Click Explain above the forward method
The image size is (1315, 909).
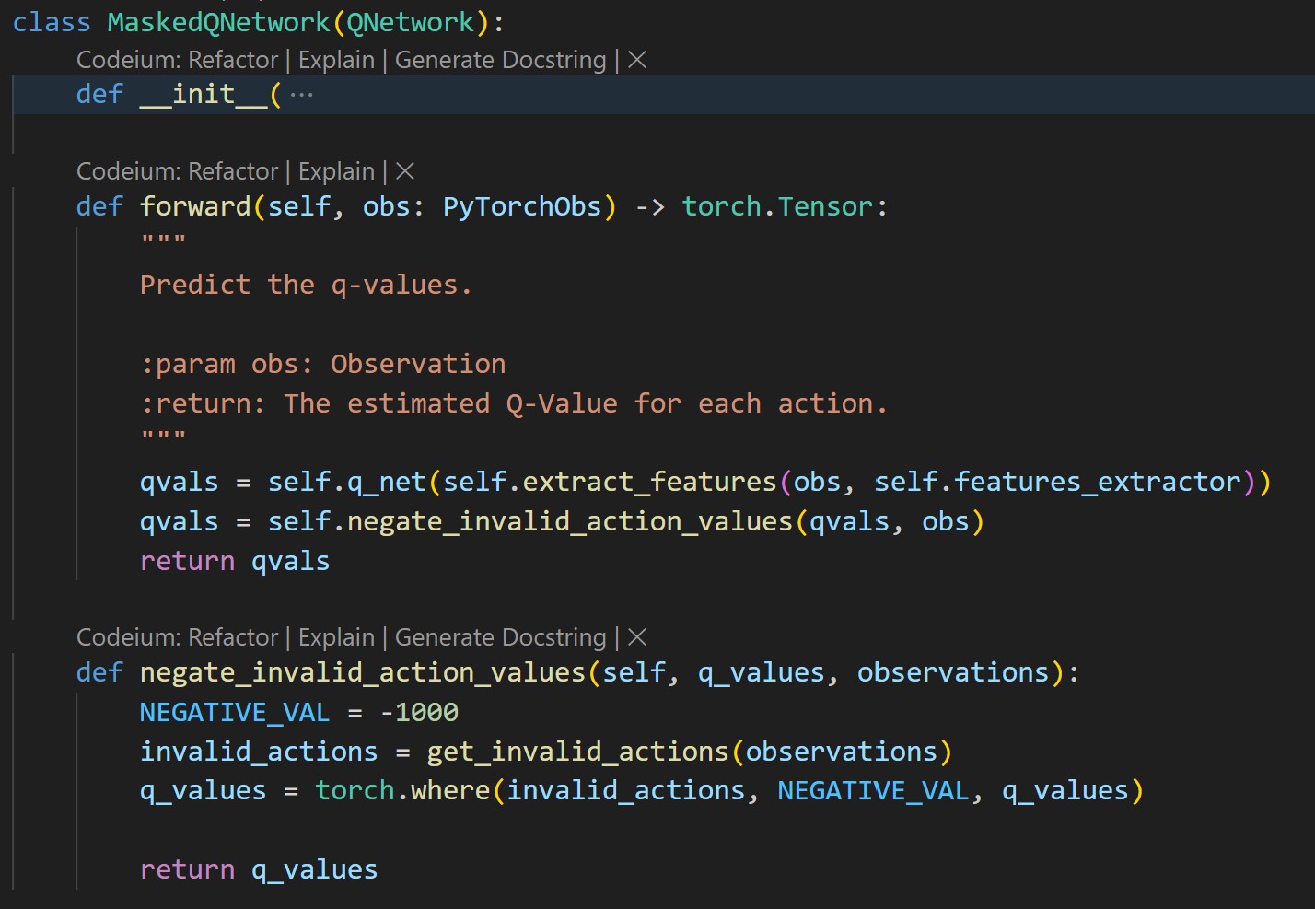click(336, 171)
